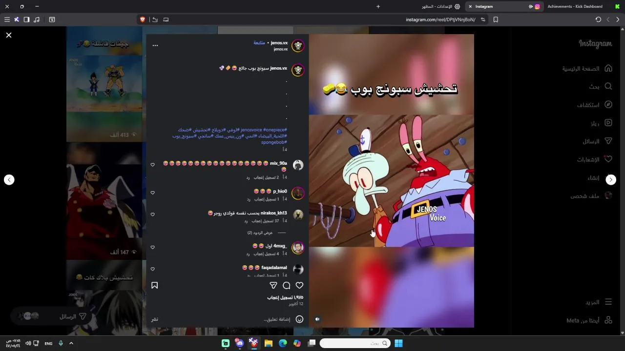625x351 pixels.
Task: Open comment bubble icon under post
Action: (x=287, y=286)
